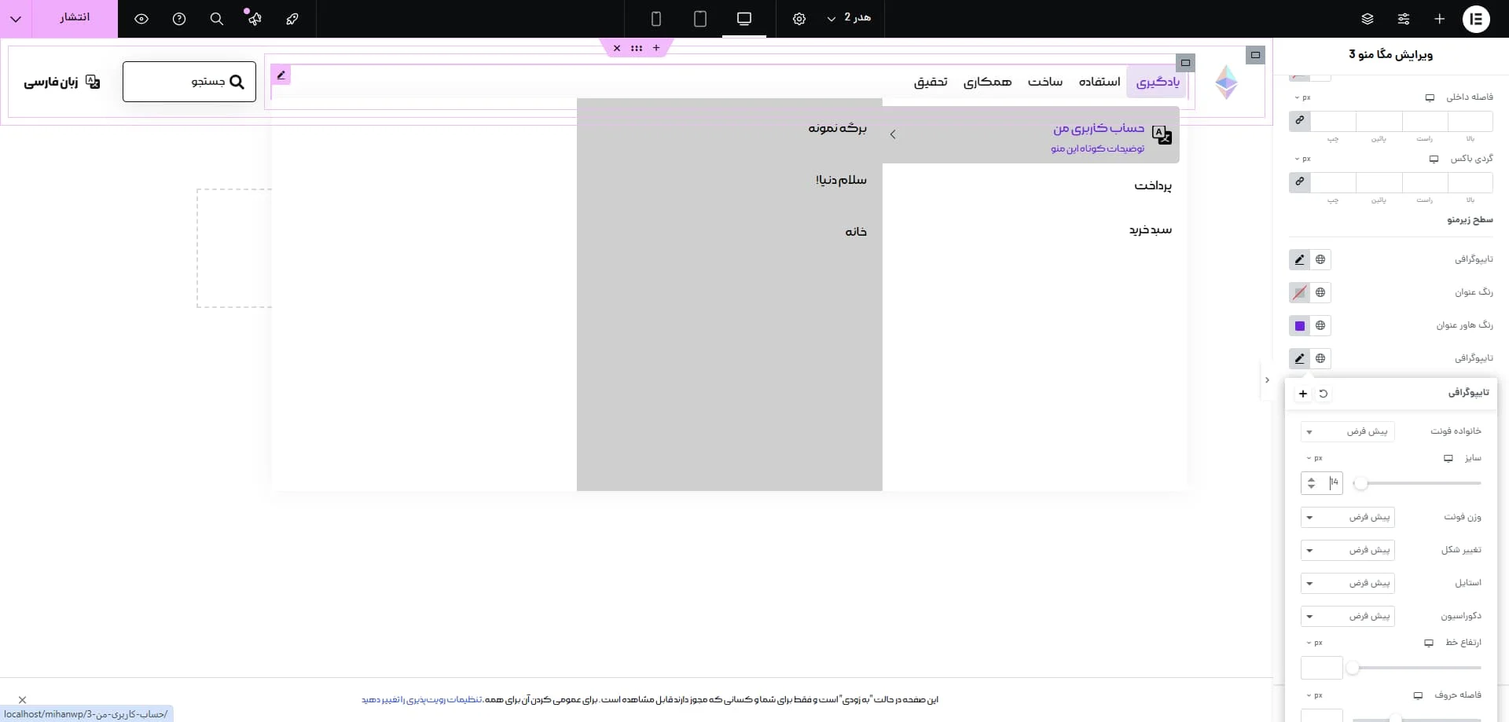1509x722 pixels.
Task: Select the تحقیق menu item
Action: point(931,82)
